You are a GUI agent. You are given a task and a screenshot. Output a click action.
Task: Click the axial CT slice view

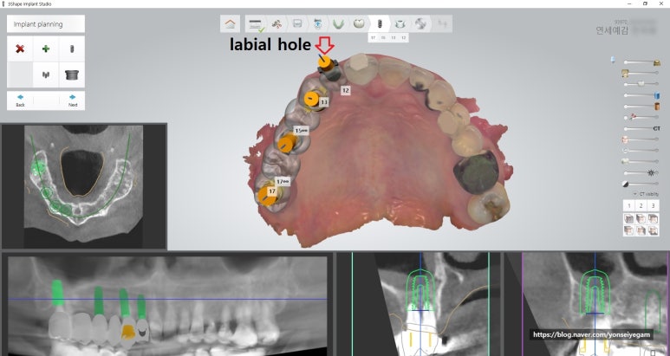point(84,185)
